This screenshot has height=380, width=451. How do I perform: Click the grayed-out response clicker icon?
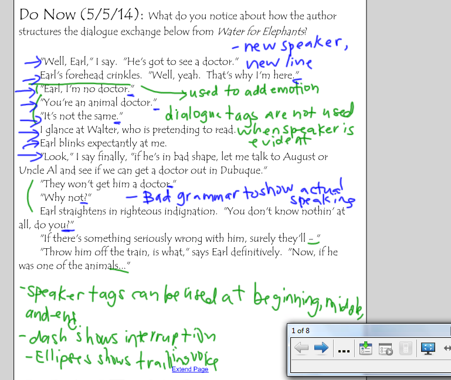(406, 348)
